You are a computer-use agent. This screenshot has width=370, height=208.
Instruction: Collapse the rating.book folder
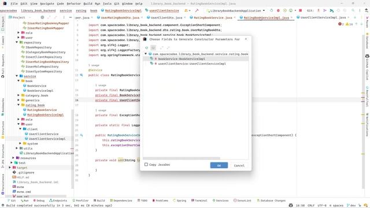(18, 105)
